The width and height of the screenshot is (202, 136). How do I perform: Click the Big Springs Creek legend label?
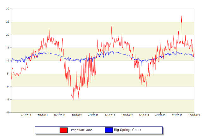(128, 130)
